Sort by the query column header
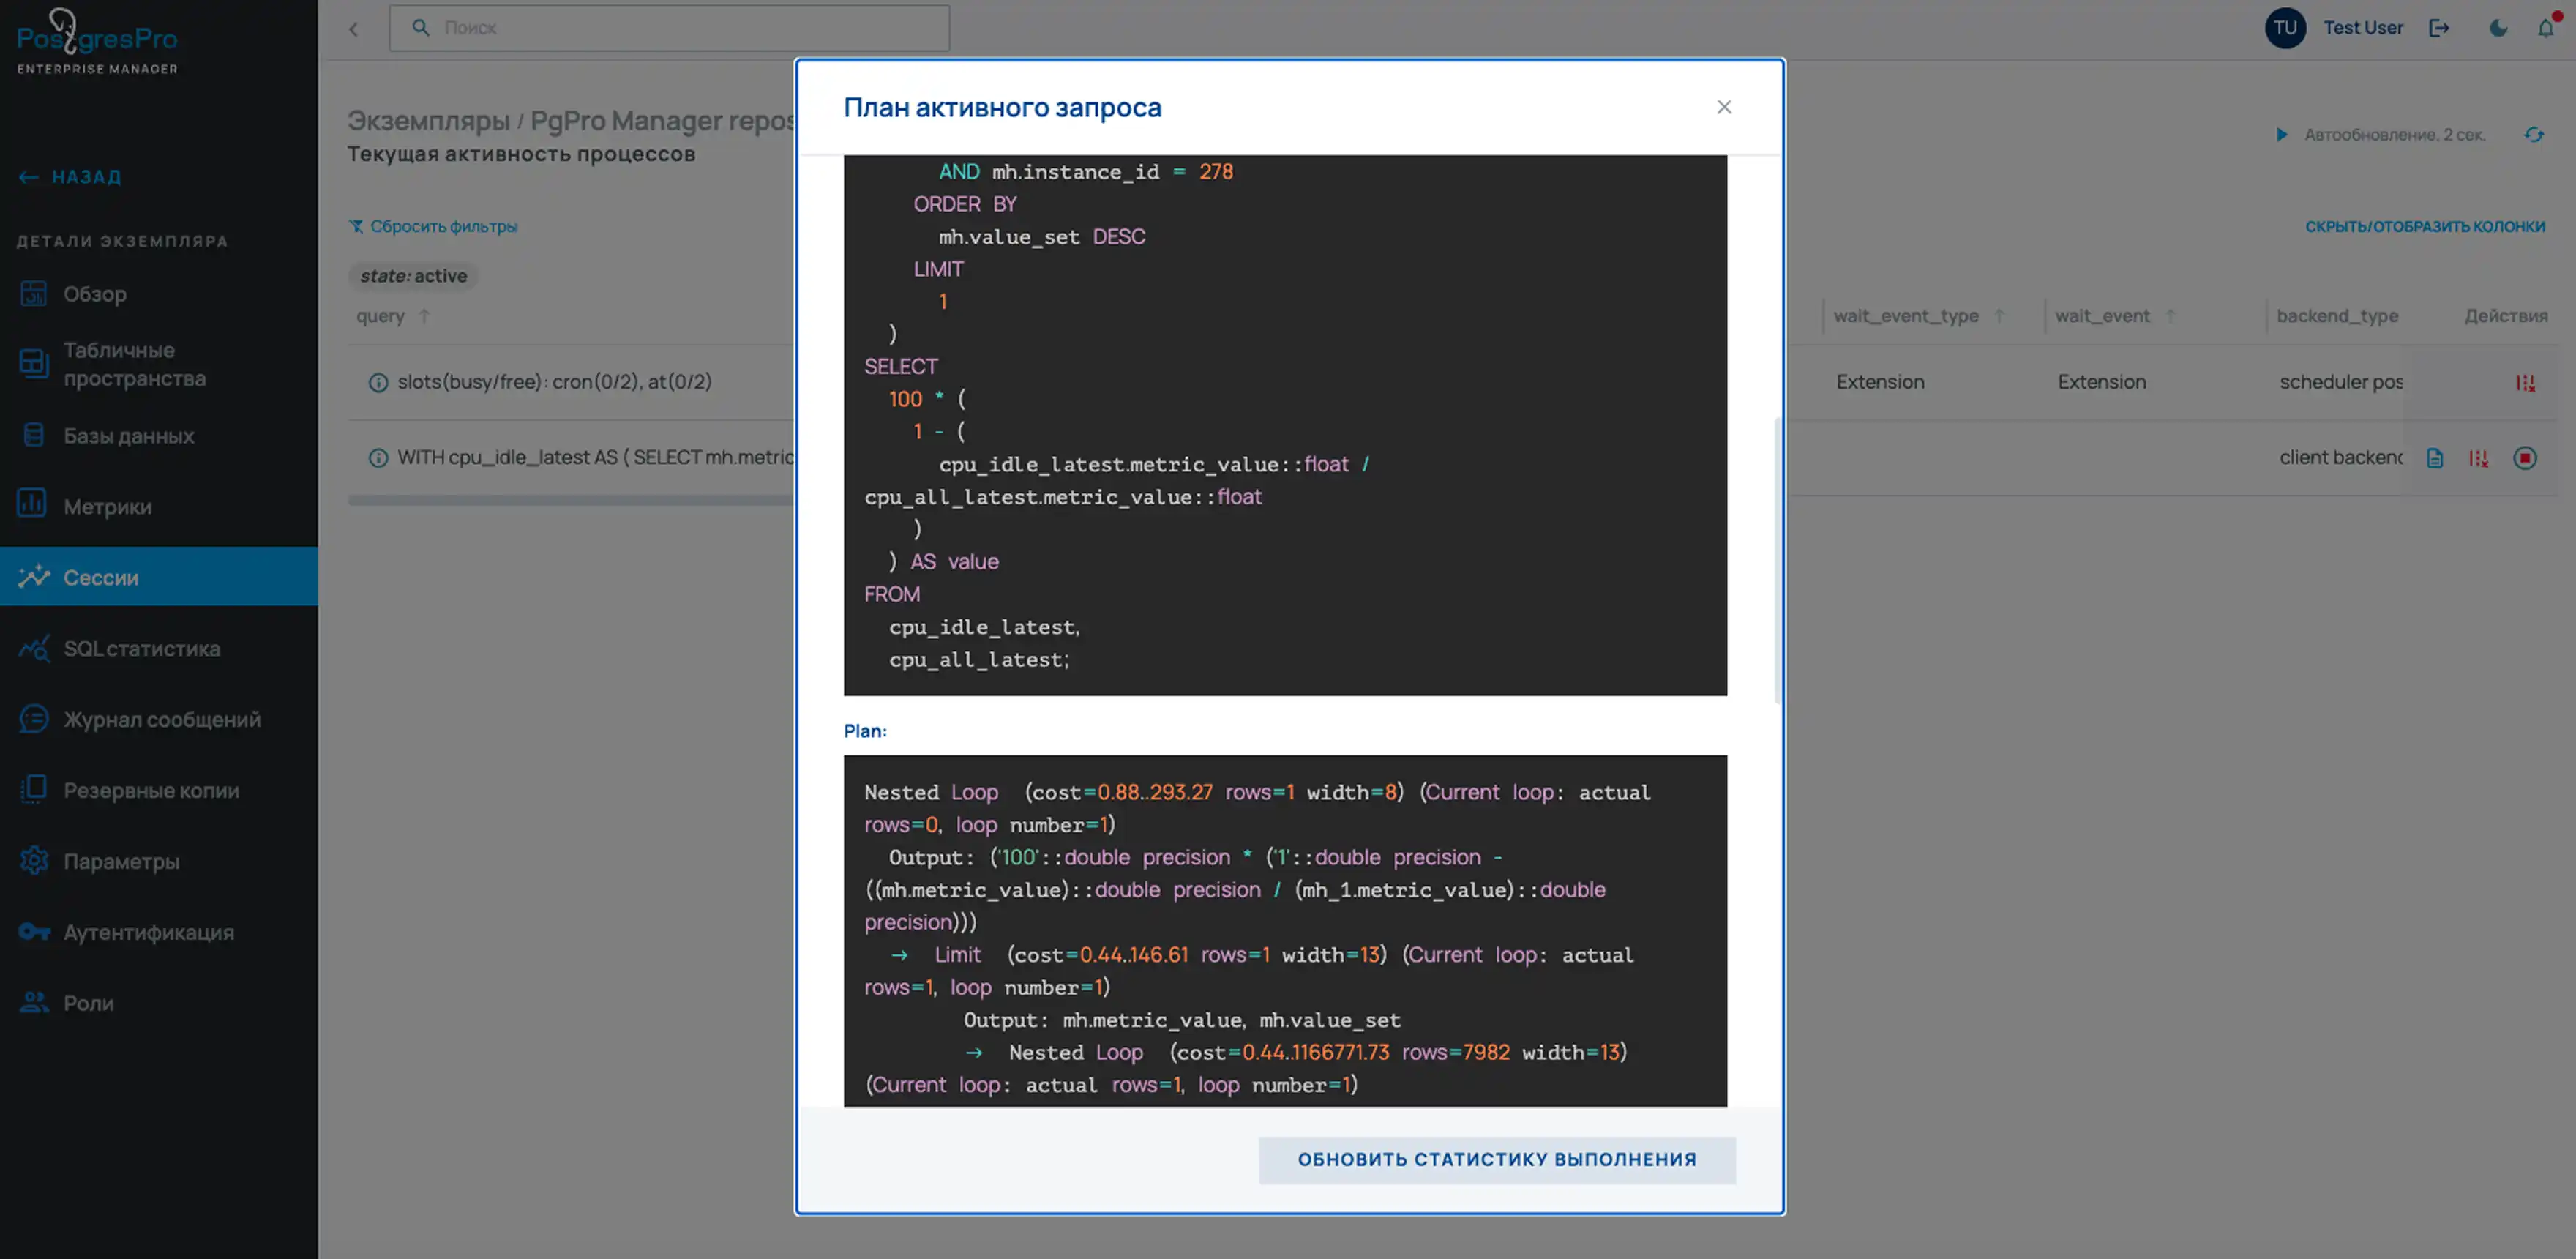This screenshot has width=2576, height=1259. coord(381,316)
